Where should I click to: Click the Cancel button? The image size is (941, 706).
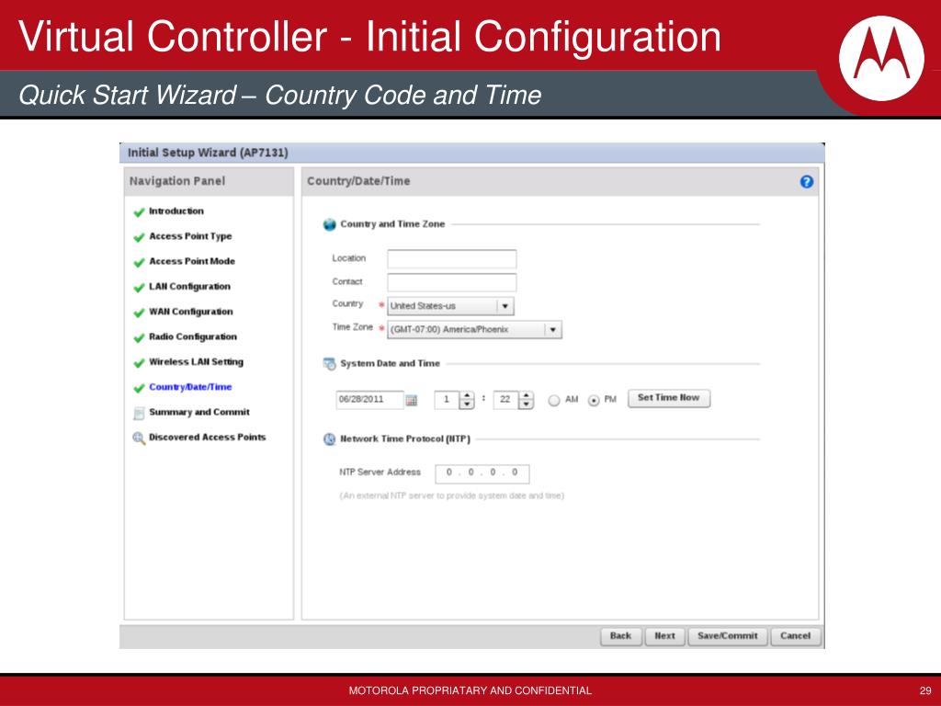coord(795,636)
